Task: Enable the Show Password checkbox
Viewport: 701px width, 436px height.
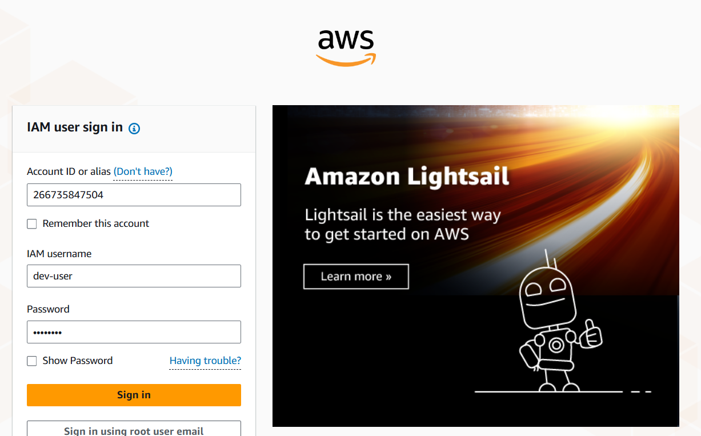Action: [x=32, y=361]
